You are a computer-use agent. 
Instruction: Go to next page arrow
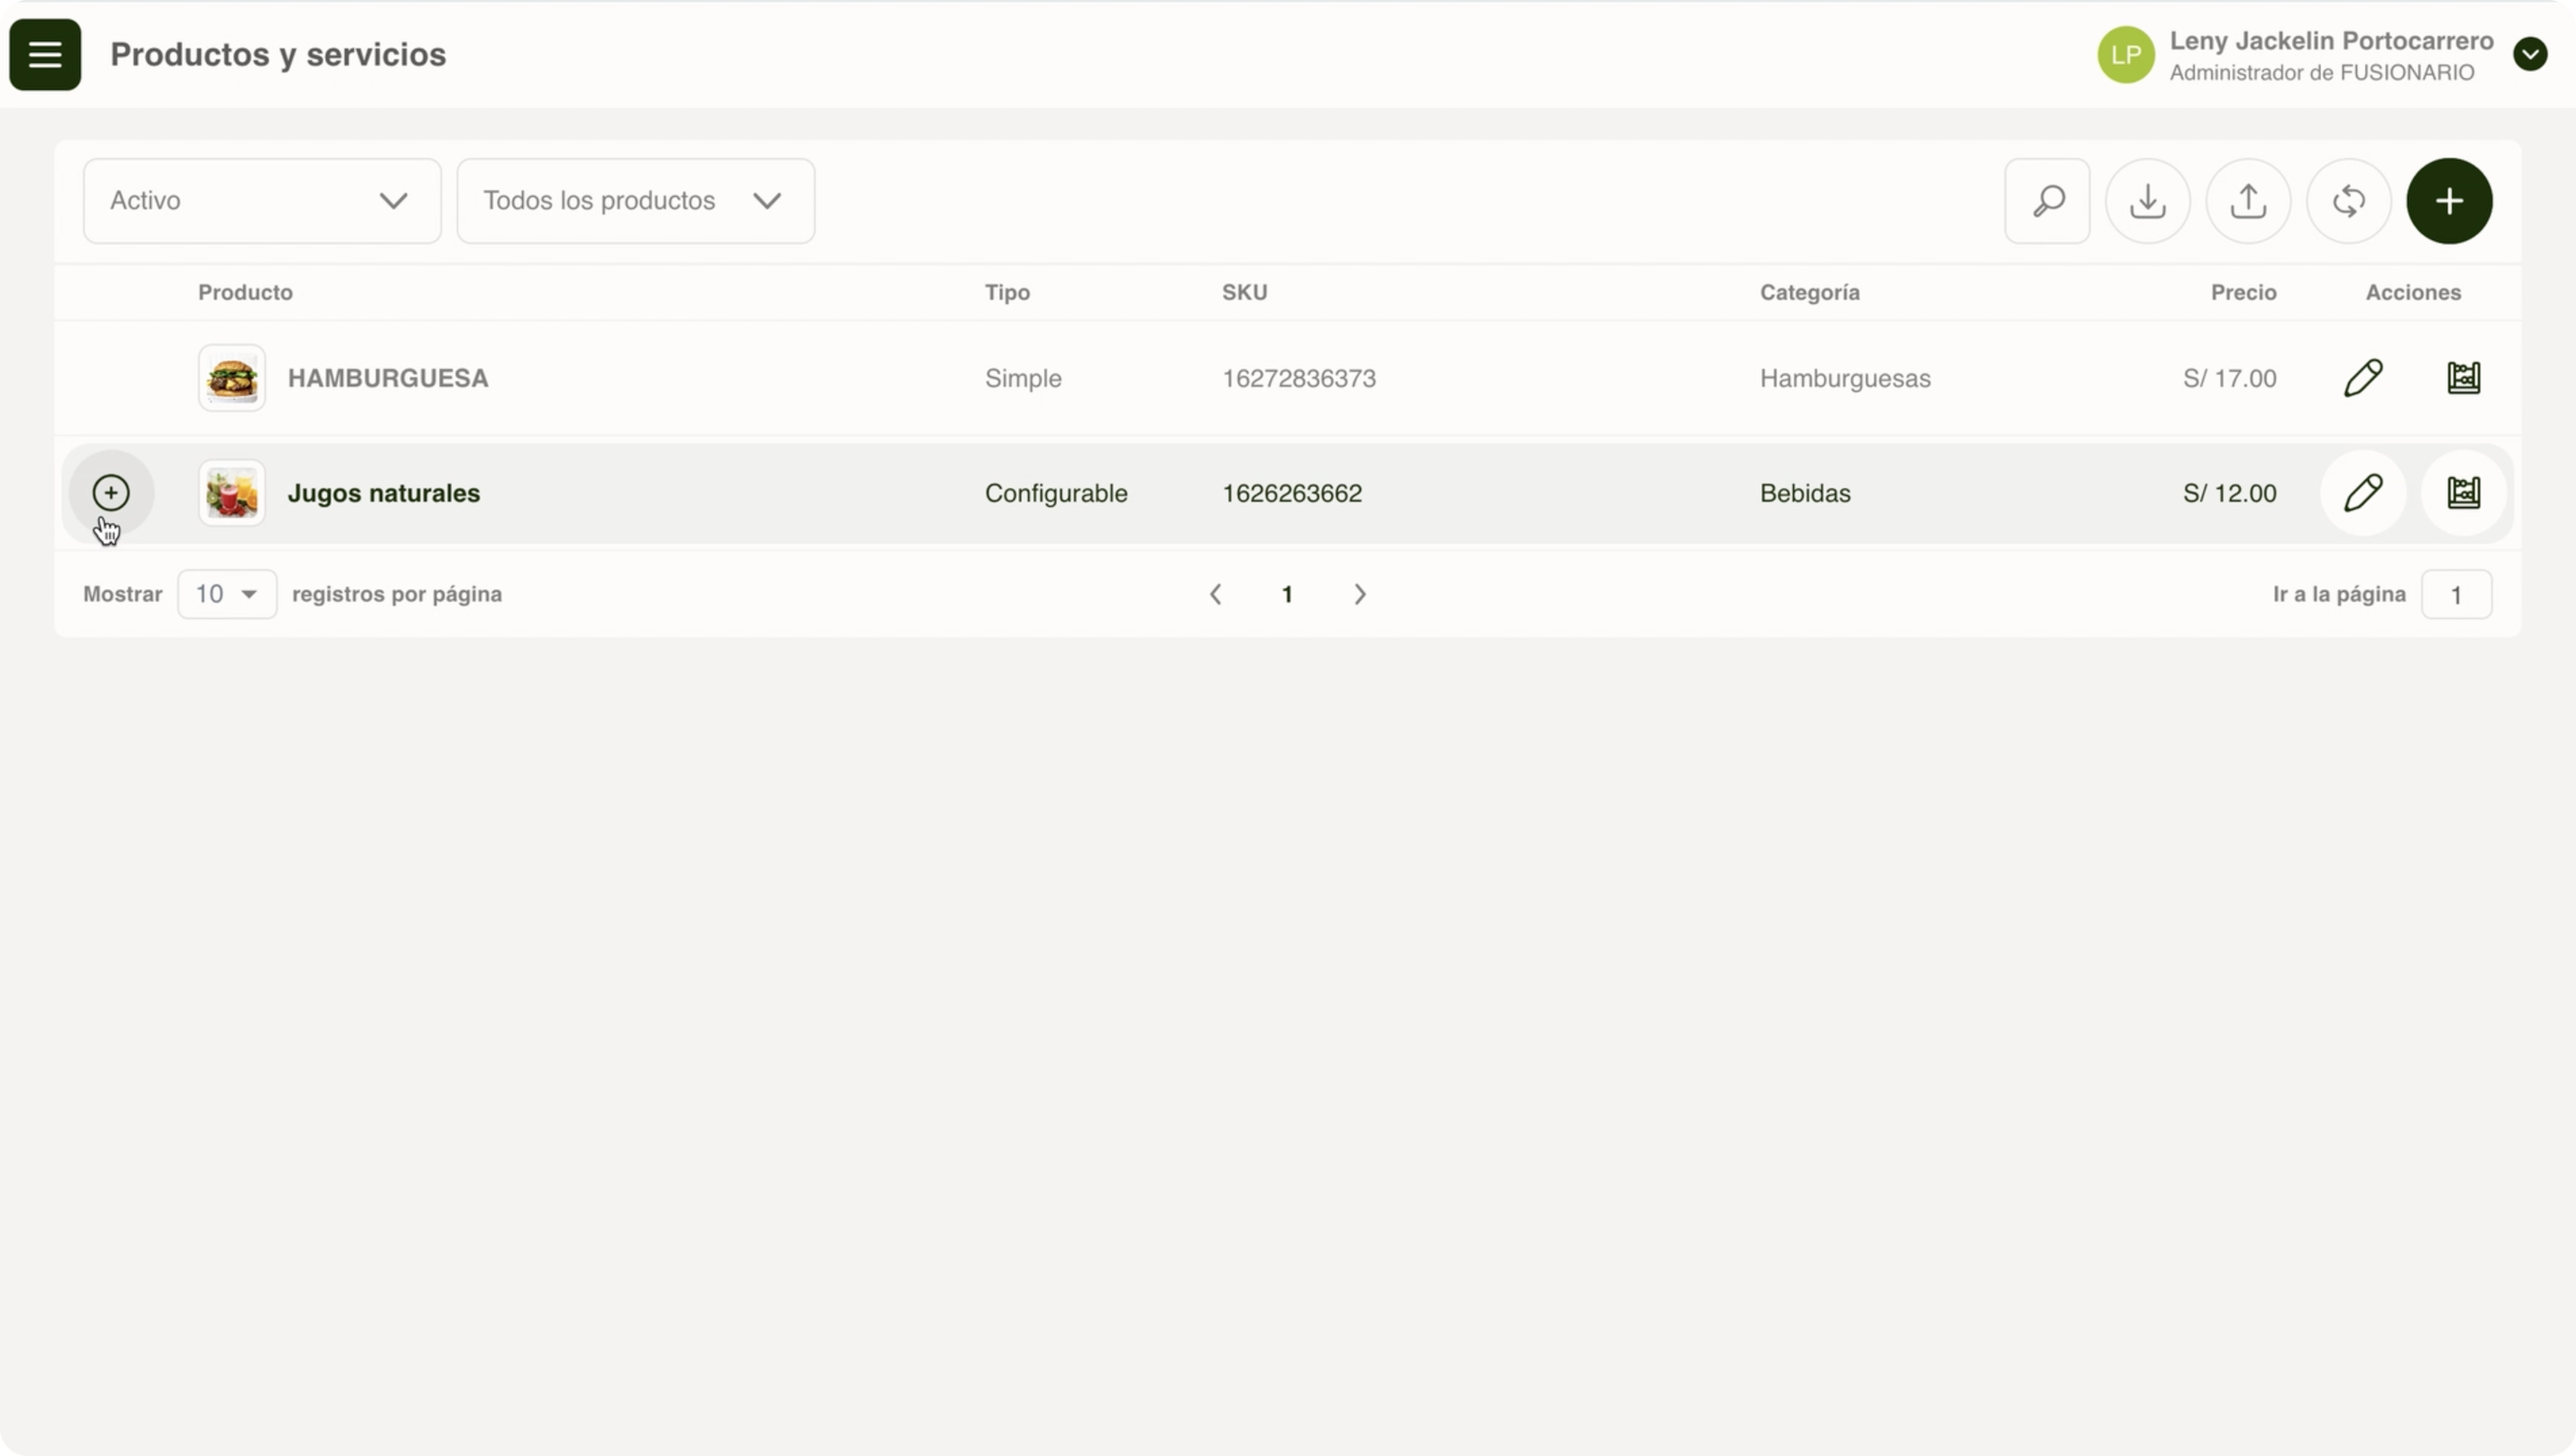coord(1359,594)
